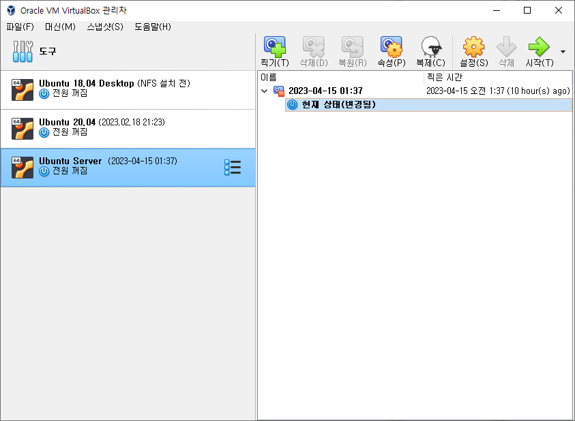
Task: Select Ubuntu 18.04 Desktop VM icon
Action: [23, 90]
